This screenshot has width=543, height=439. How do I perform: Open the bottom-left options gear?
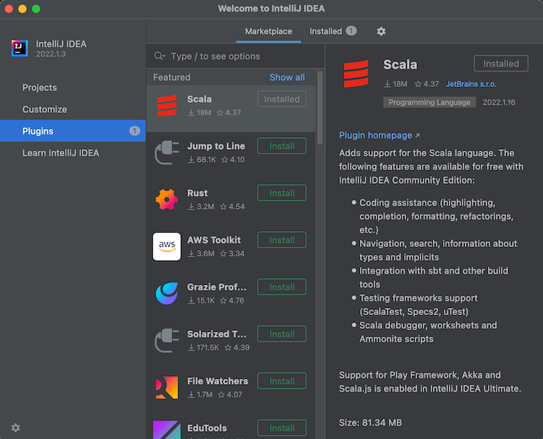coord(16,427)
